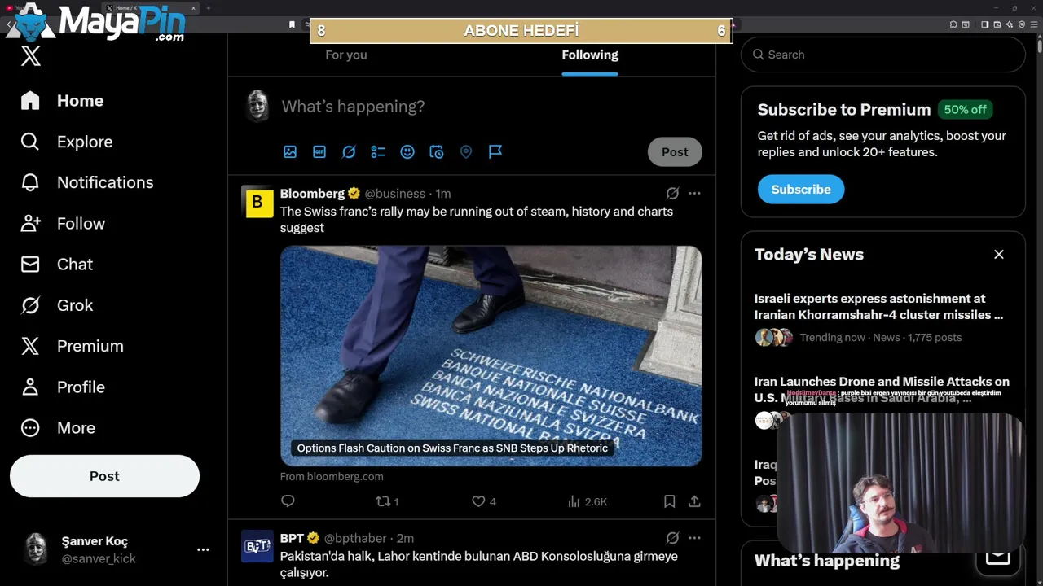
Task: Open emoji picker in composer
Action: click(x=407, y=151)
